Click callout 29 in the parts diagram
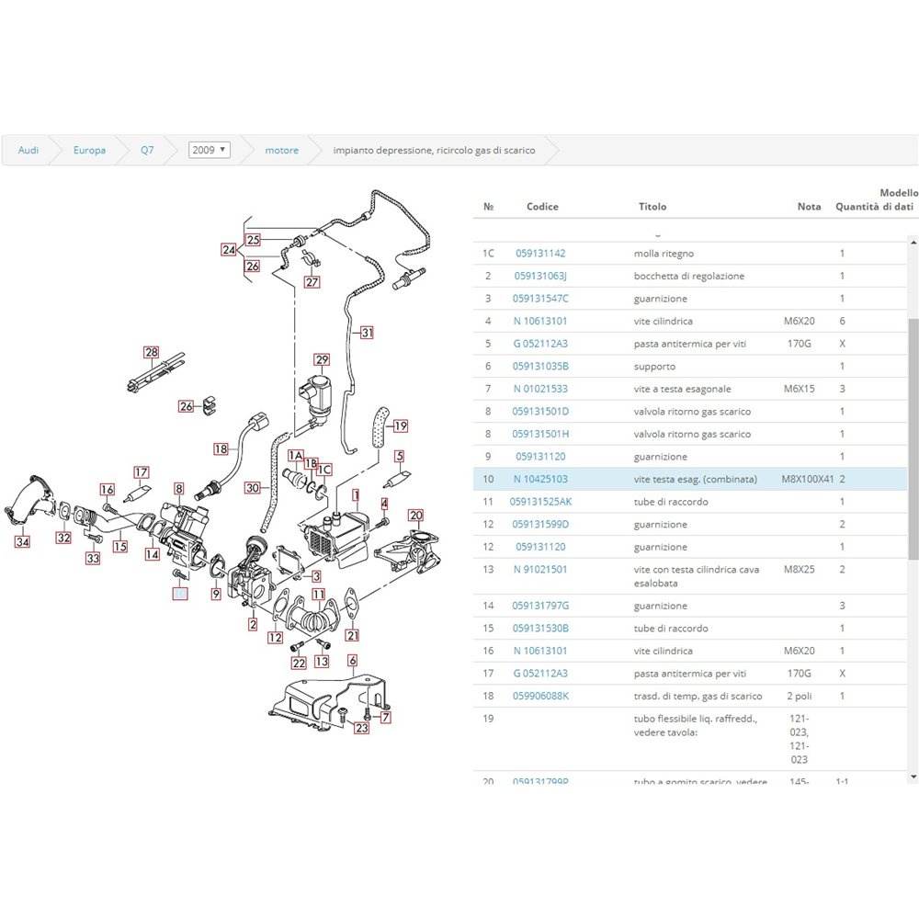The image size is (919, 919). pos(322,359)
